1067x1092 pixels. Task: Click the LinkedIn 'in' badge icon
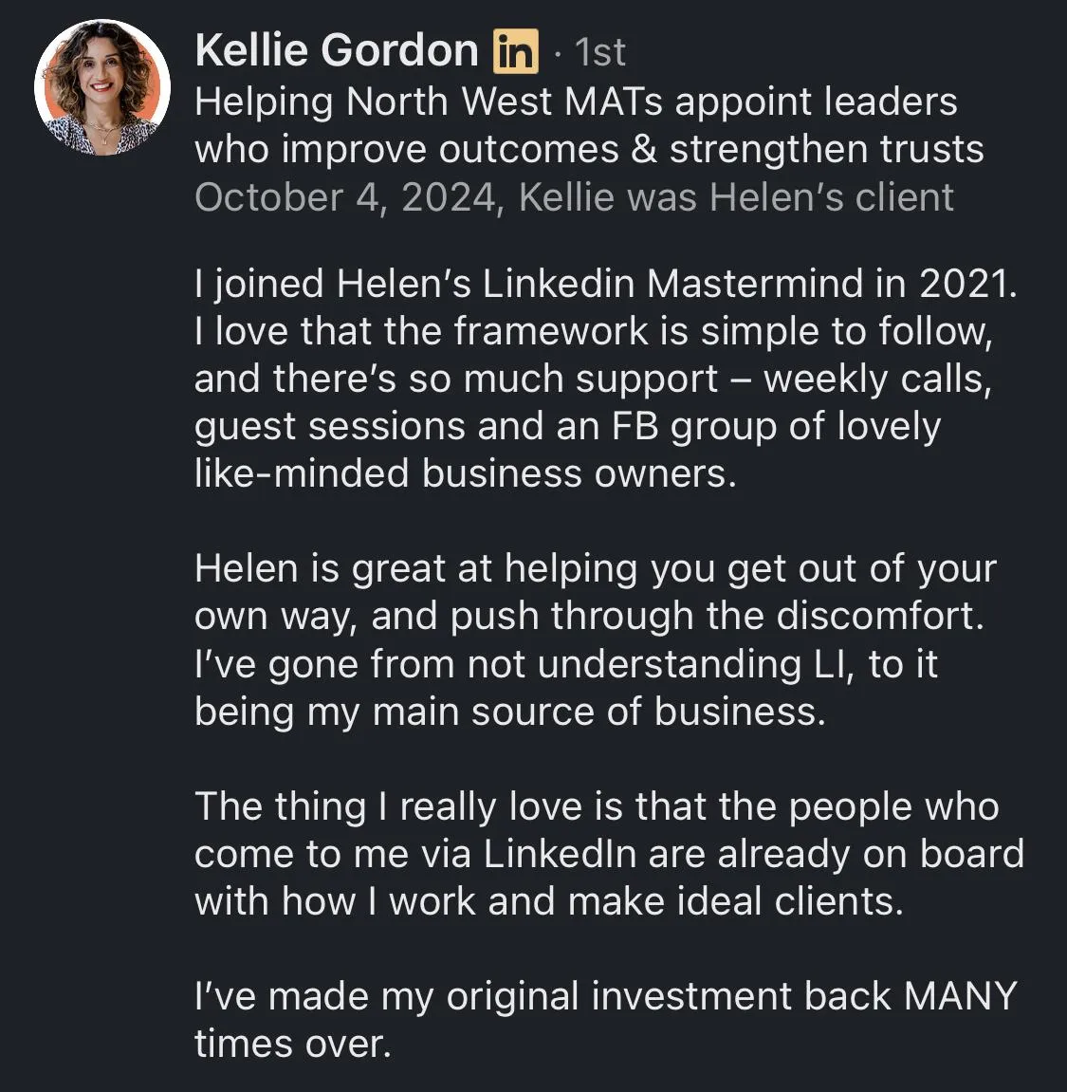515,51
